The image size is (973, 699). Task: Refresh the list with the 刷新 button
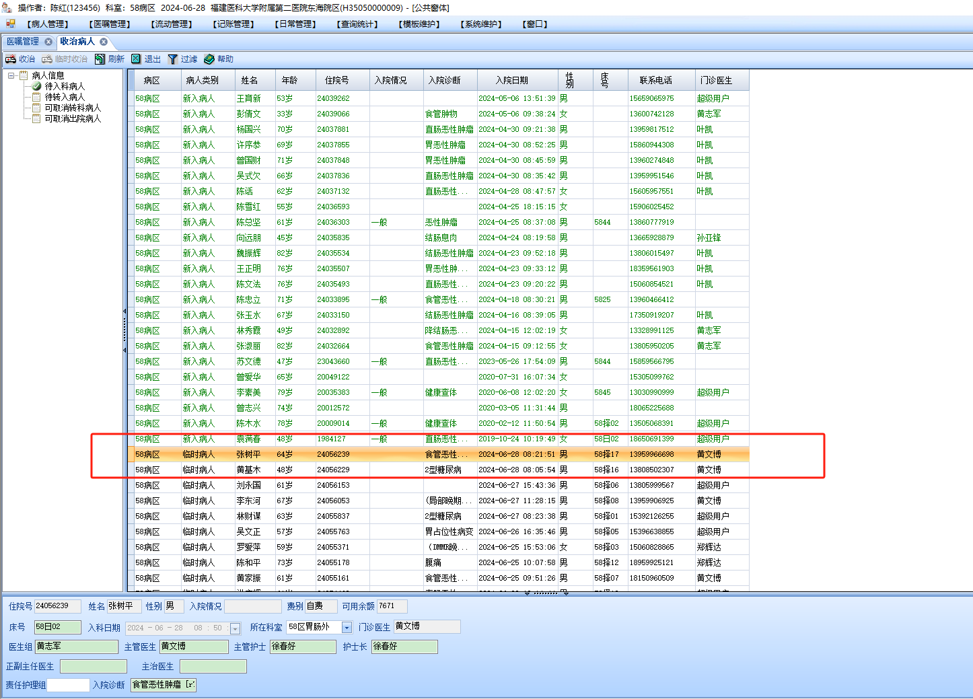(110, 59)
